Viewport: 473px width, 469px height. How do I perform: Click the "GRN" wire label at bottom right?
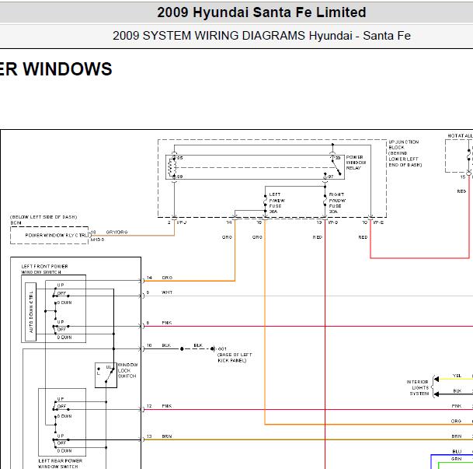point(457,459)
